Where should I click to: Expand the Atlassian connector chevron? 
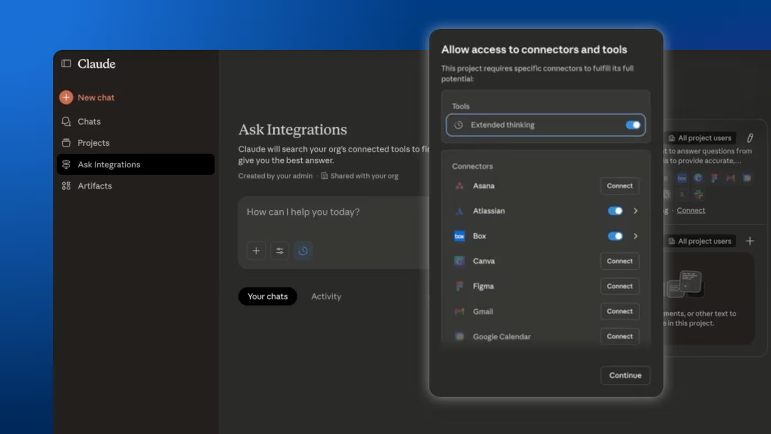point(636,211)
